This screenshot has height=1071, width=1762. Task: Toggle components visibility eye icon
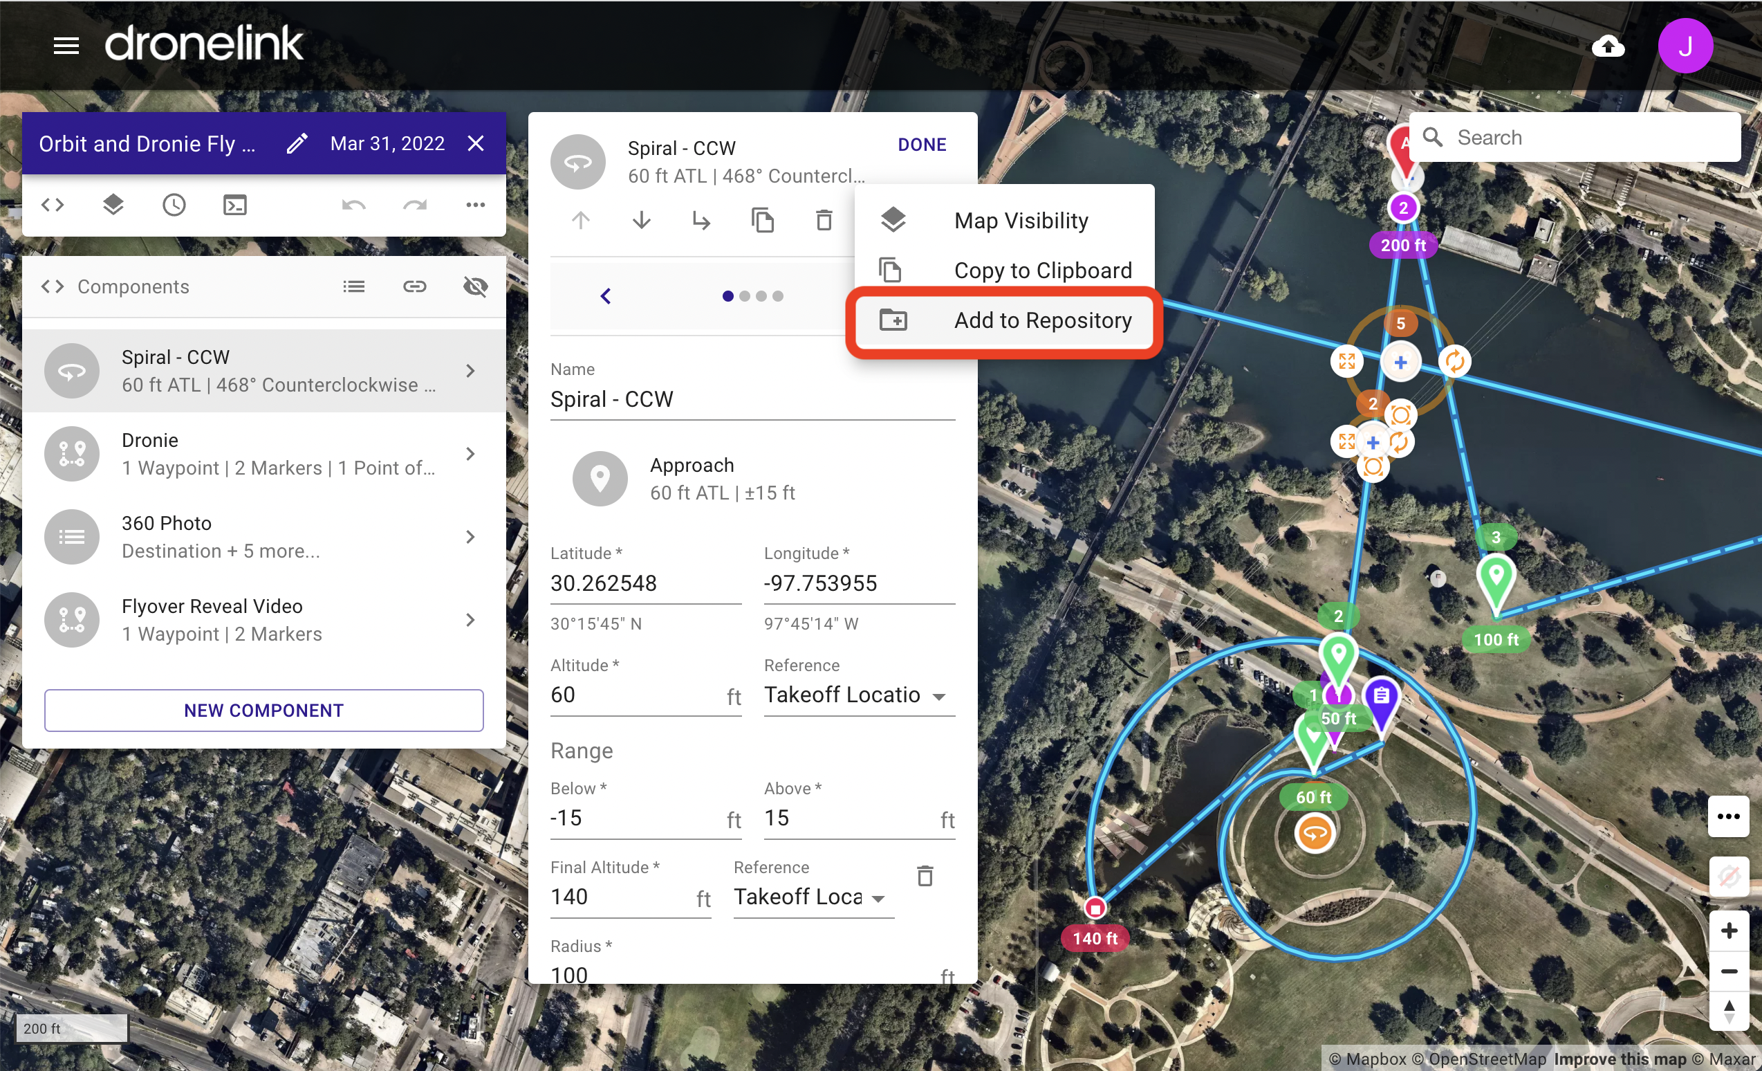[476, 287]
